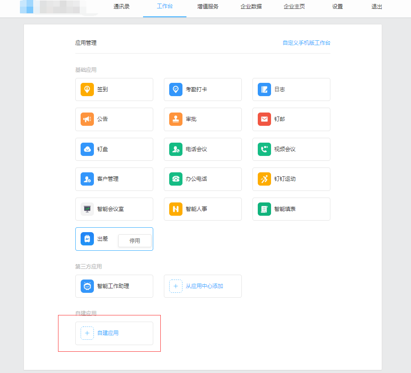The image size is (411, 373).
Task: Select the 工作台 tab
Action: [165, 6]
